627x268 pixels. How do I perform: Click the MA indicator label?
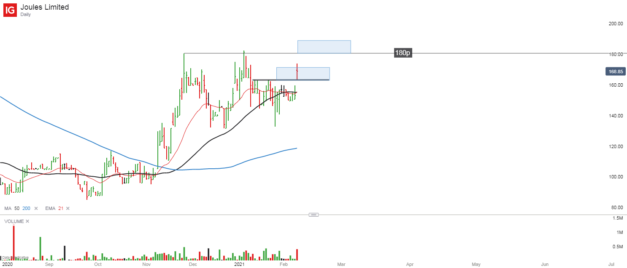[x=8, y=209]
